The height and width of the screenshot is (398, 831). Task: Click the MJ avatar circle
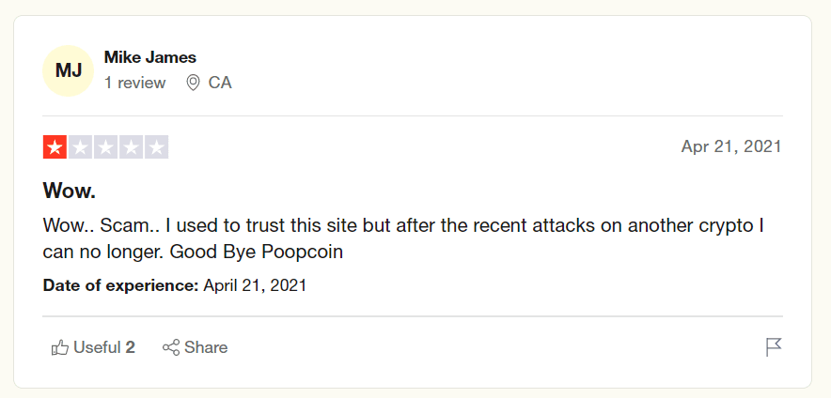[69, 70]
